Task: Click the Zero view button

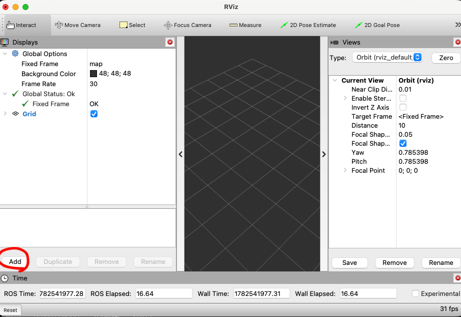Action: point(446,58)
